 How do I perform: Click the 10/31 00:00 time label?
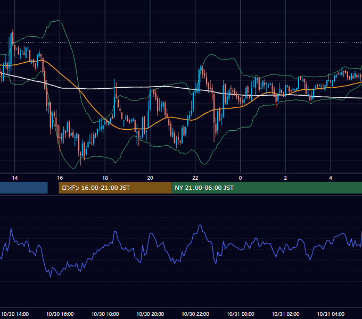click(240, 314)
